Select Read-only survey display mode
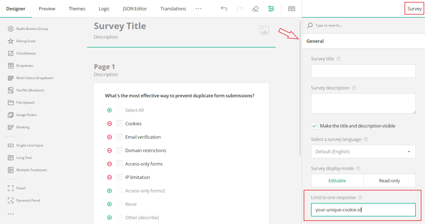Screen dimensions: 425x224 click(389, 180)
